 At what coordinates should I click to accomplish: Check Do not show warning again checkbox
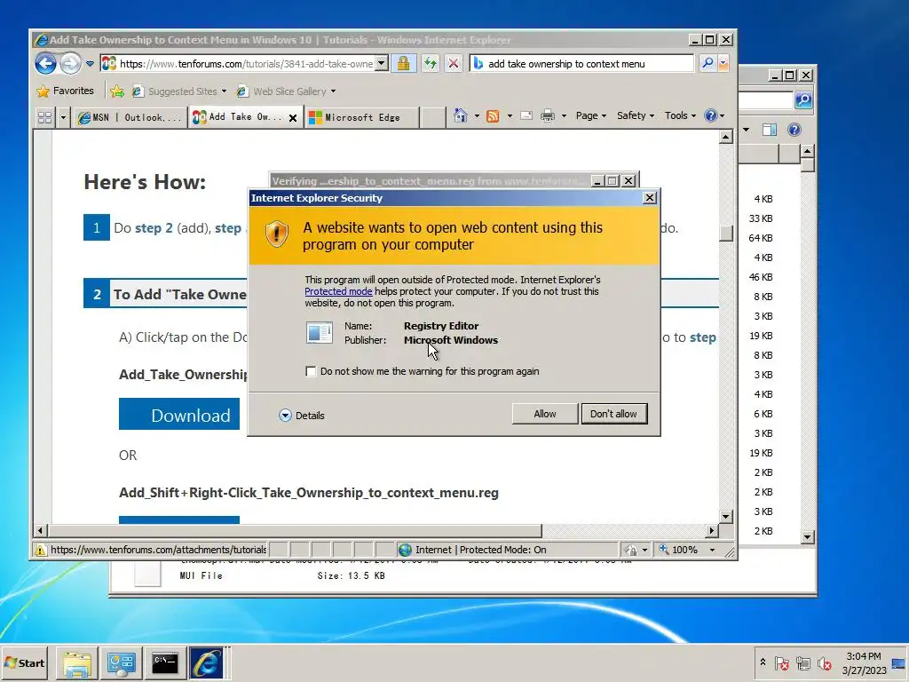[x=311, y=371]
